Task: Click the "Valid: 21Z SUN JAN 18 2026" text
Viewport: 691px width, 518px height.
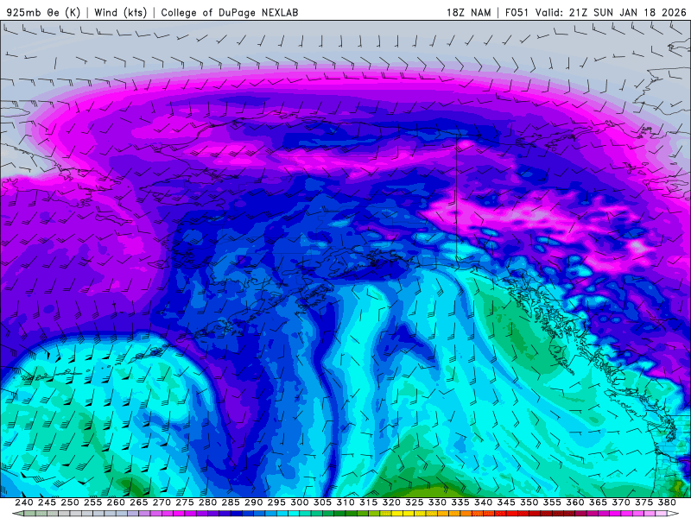Action: (611, 12)
